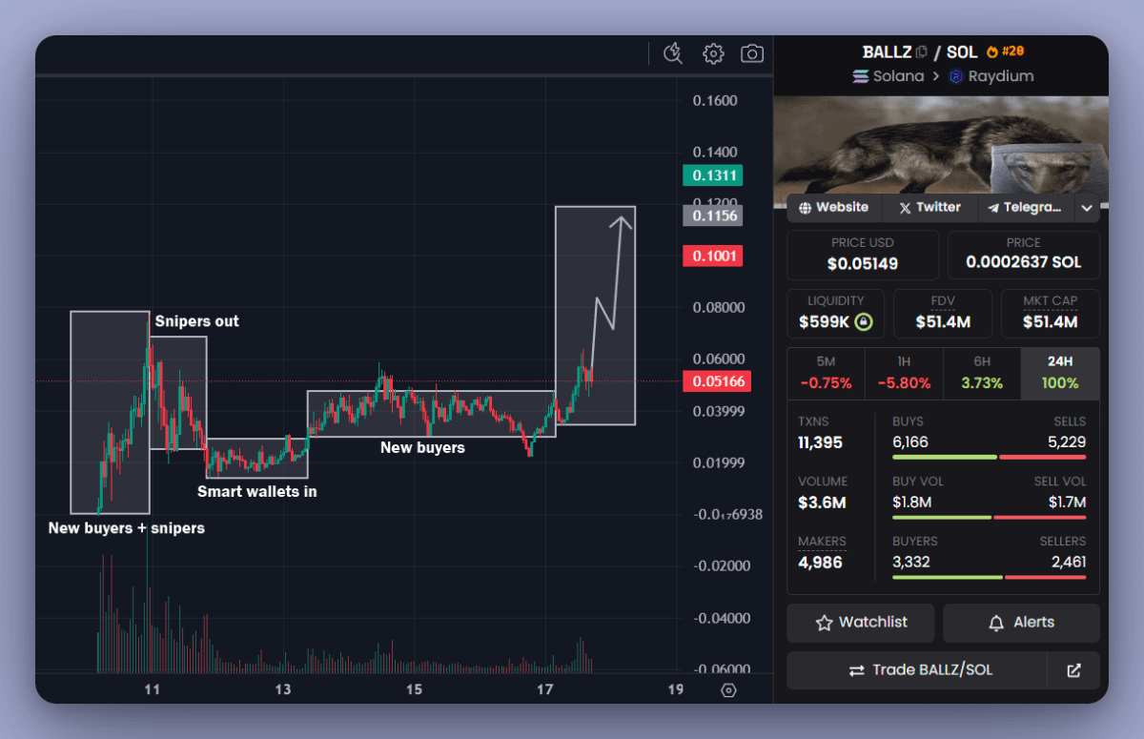Click the flame trending rank #20 icon
This screenshot has width=1144, height=739.
992,51
